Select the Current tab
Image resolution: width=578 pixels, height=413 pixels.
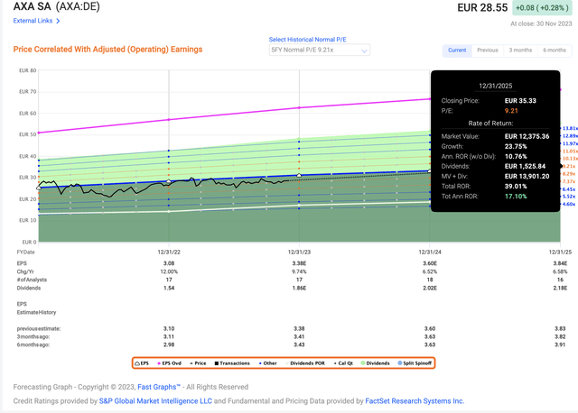pyautogui.click(x=457, y=50)
